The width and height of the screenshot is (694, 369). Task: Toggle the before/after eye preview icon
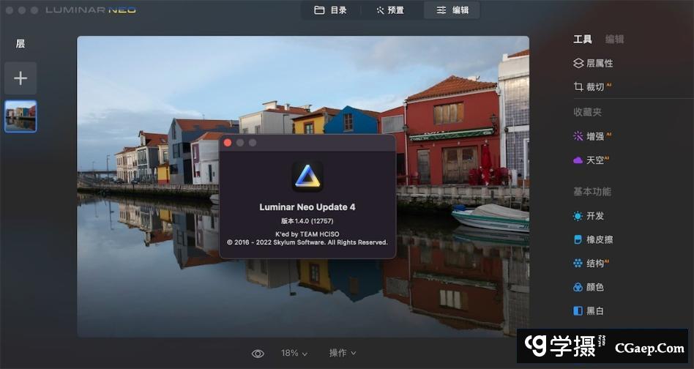pyautogui.click(x=258, y=354)
